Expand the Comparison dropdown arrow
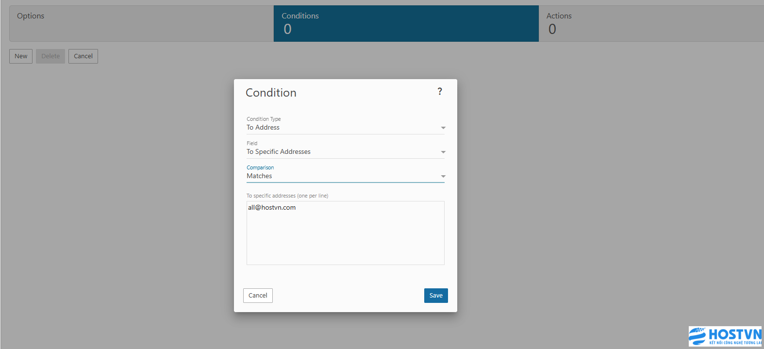Image resolution: width=764 pixels, height=349 pixels. click(443, 177)
